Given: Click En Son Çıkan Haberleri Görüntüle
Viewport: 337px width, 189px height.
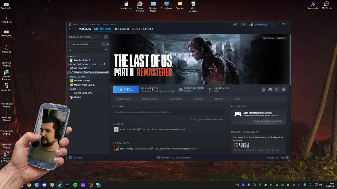Looking at the screenshot, I should 206,119.
